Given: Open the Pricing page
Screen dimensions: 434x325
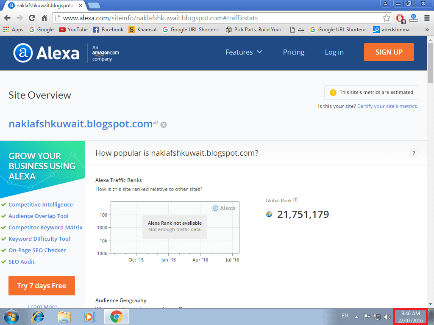Looking at the screenshot, I should 294,52.
